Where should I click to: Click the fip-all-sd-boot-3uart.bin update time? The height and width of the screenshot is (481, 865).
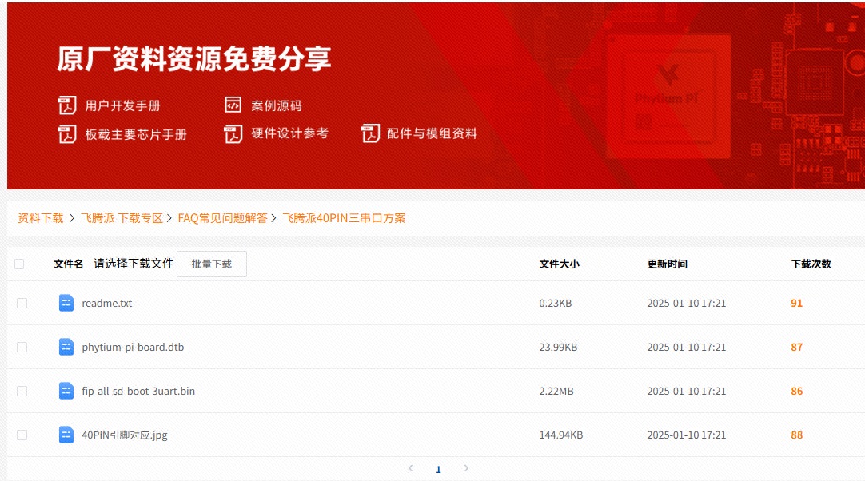point(687,391)
